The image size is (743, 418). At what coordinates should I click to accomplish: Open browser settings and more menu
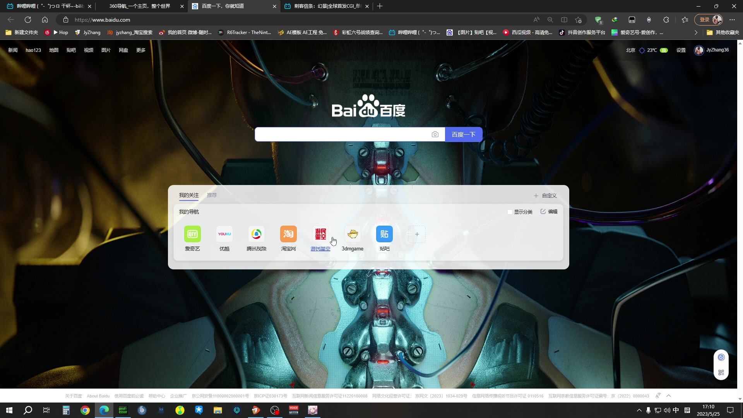click(732, 20)
